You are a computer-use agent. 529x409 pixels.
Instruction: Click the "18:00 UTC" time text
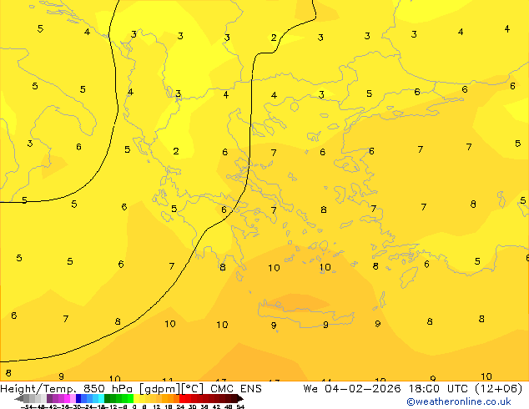point(441,389)
